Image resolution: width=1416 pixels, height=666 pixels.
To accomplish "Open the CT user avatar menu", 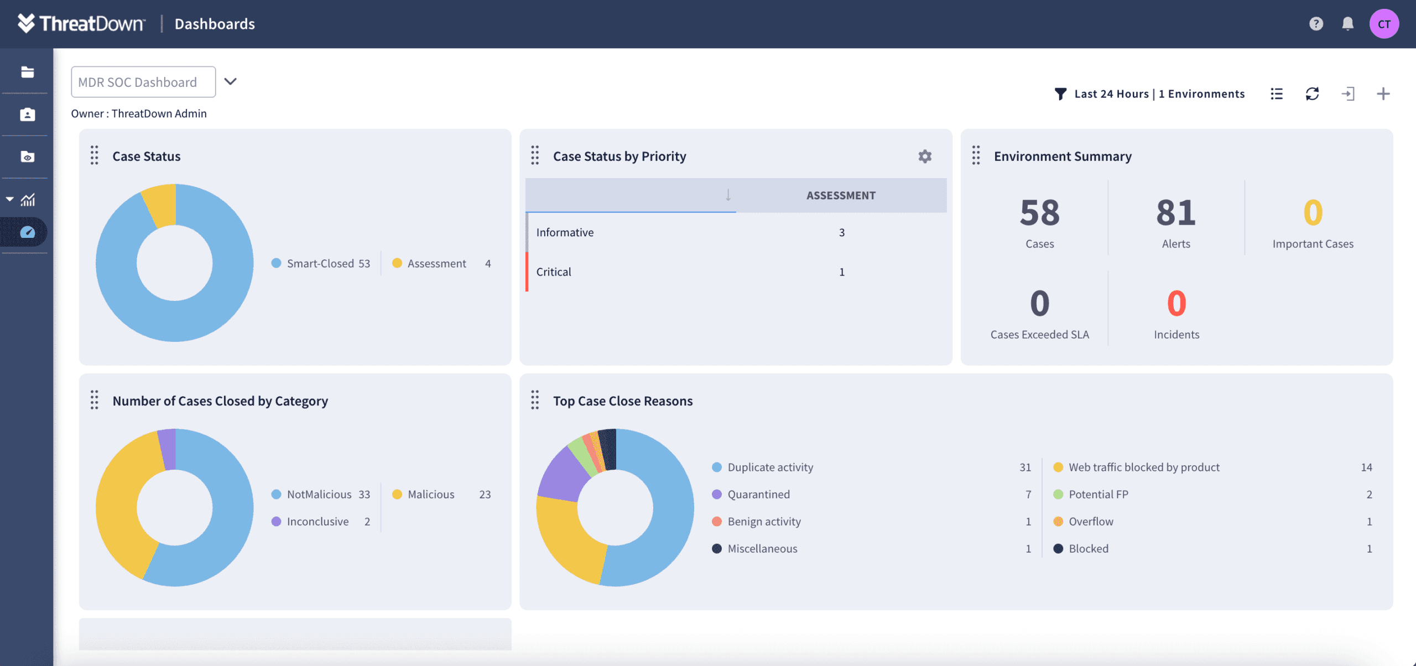I will (x=1384, y=24).
